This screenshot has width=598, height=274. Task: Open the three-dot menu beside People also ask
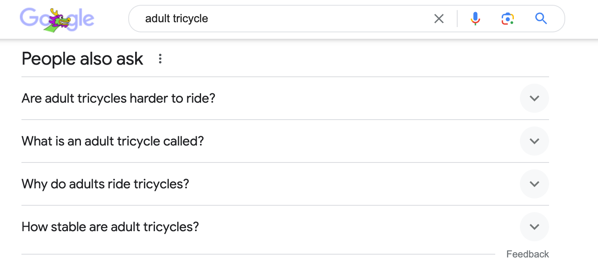[x=160, y=59]
